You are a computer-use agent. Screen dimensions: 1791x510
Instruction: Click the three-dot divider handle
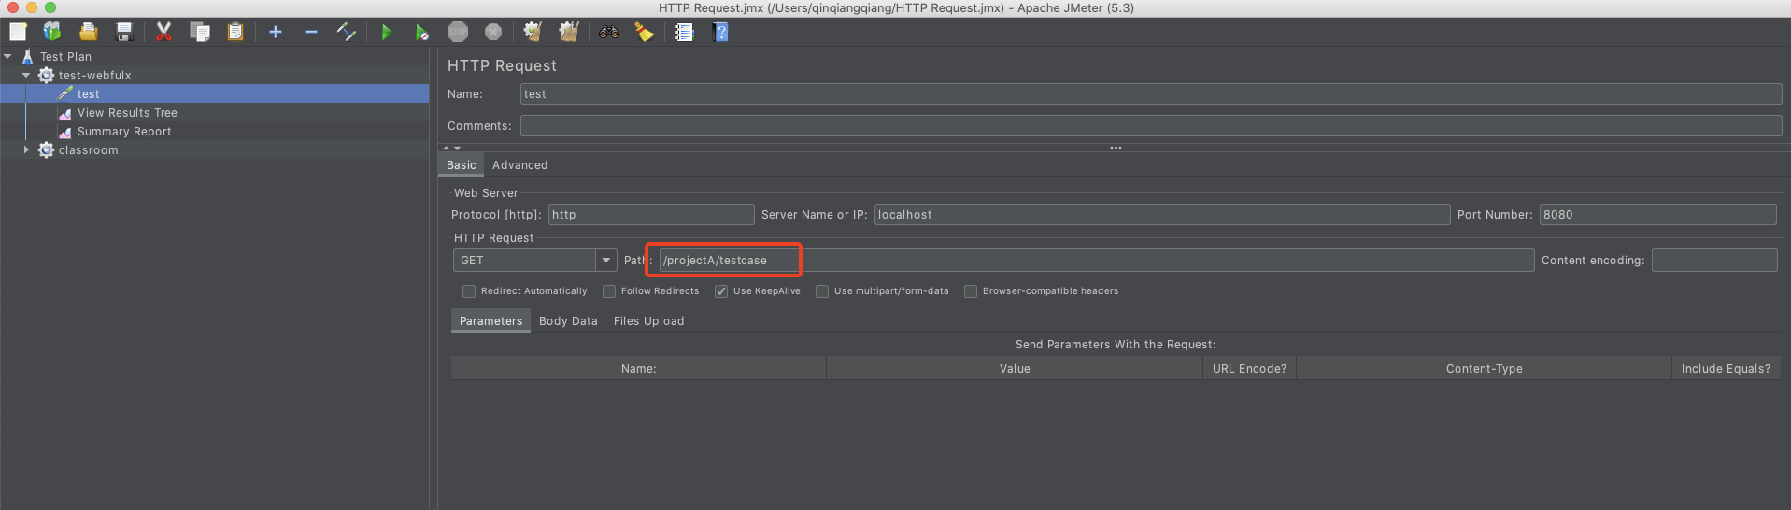[x=1116, y=148]
